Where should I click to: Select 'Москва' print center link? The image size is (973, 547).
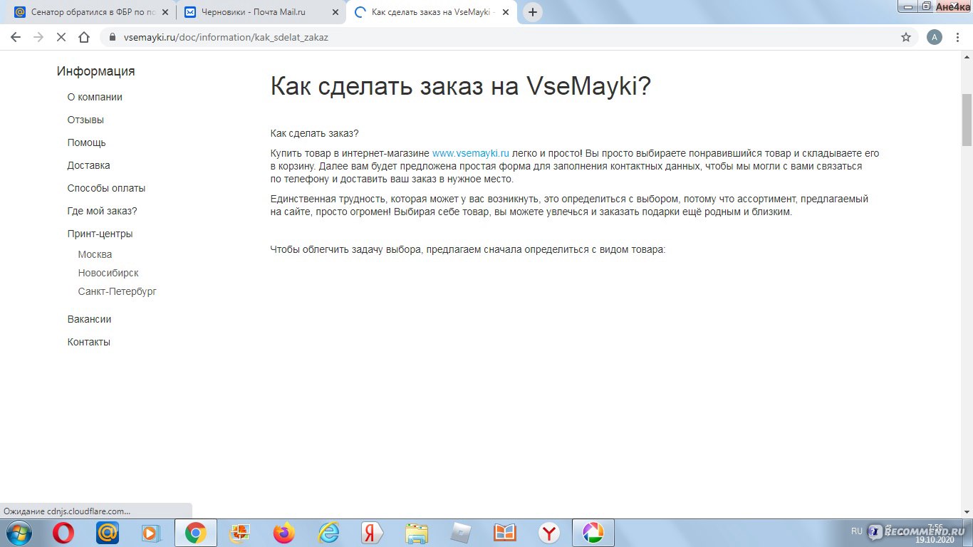click(95, 254)
